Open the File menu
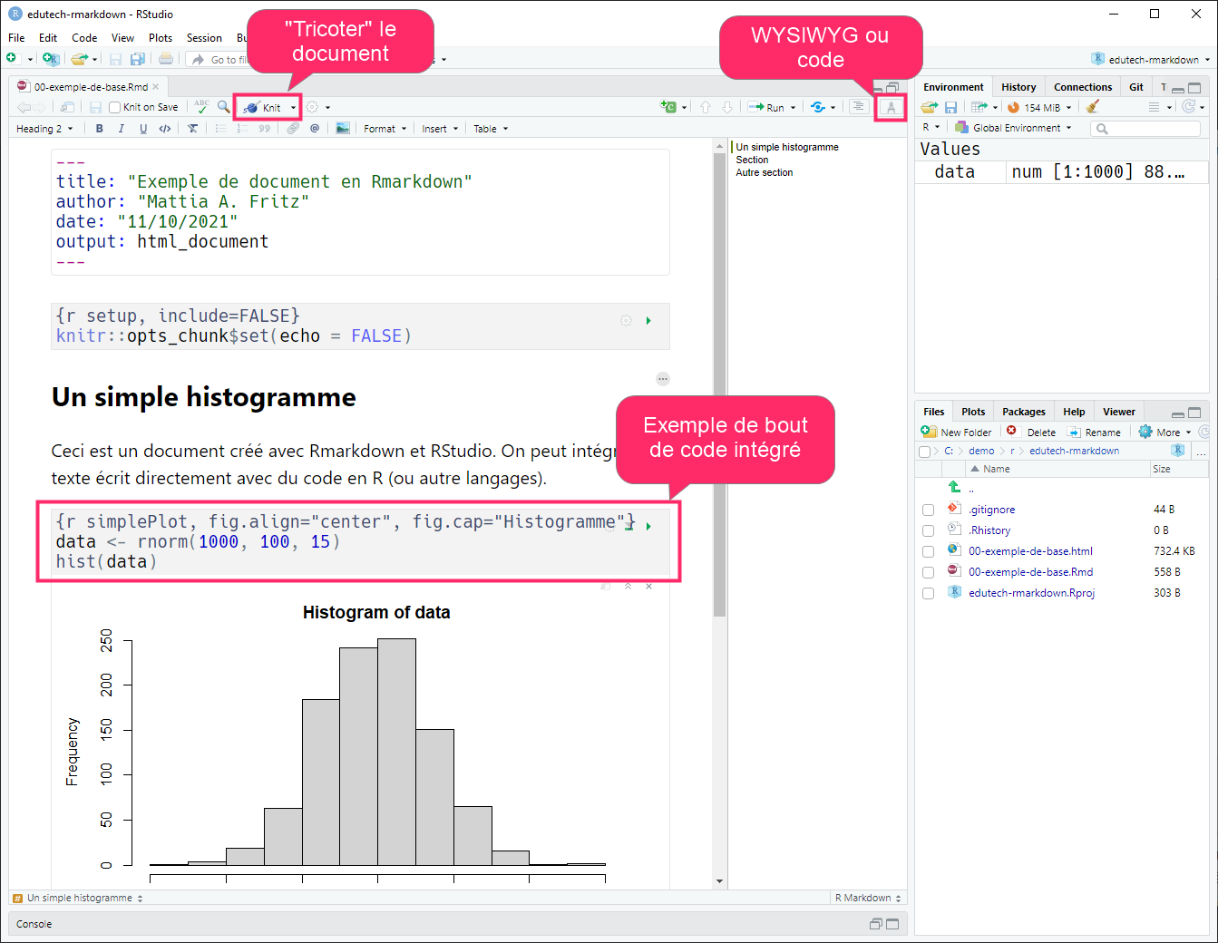This screenshot has height=943, width=1218. click(x=16, y=38)
